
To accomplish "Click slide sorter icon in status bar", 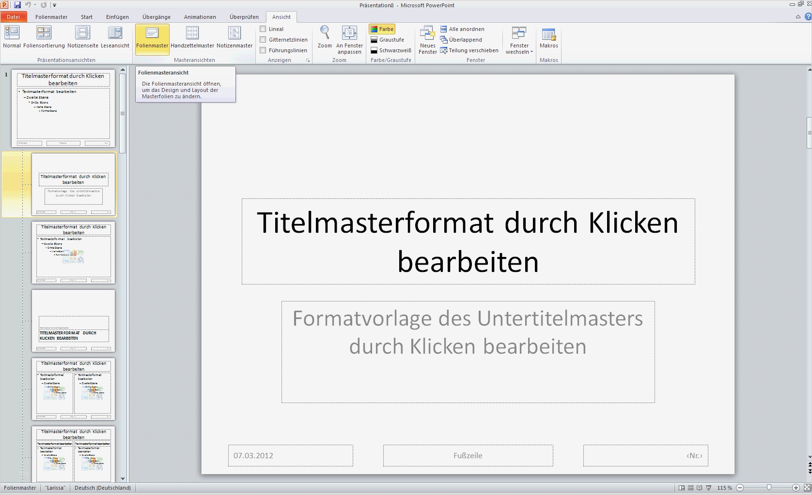I will tap(691, 488).
